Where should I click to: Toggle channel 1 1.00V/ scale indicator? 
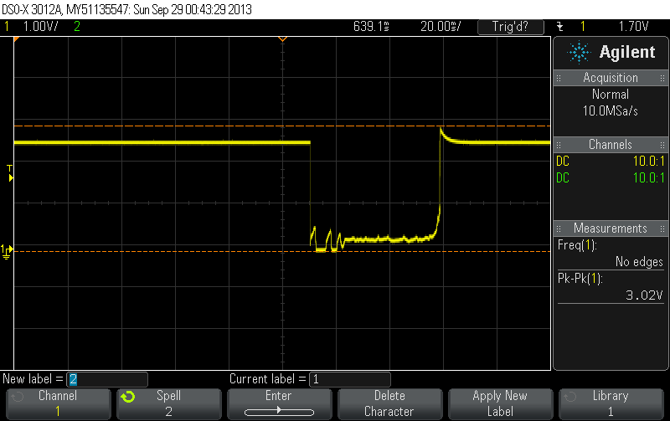pos(38,27)
